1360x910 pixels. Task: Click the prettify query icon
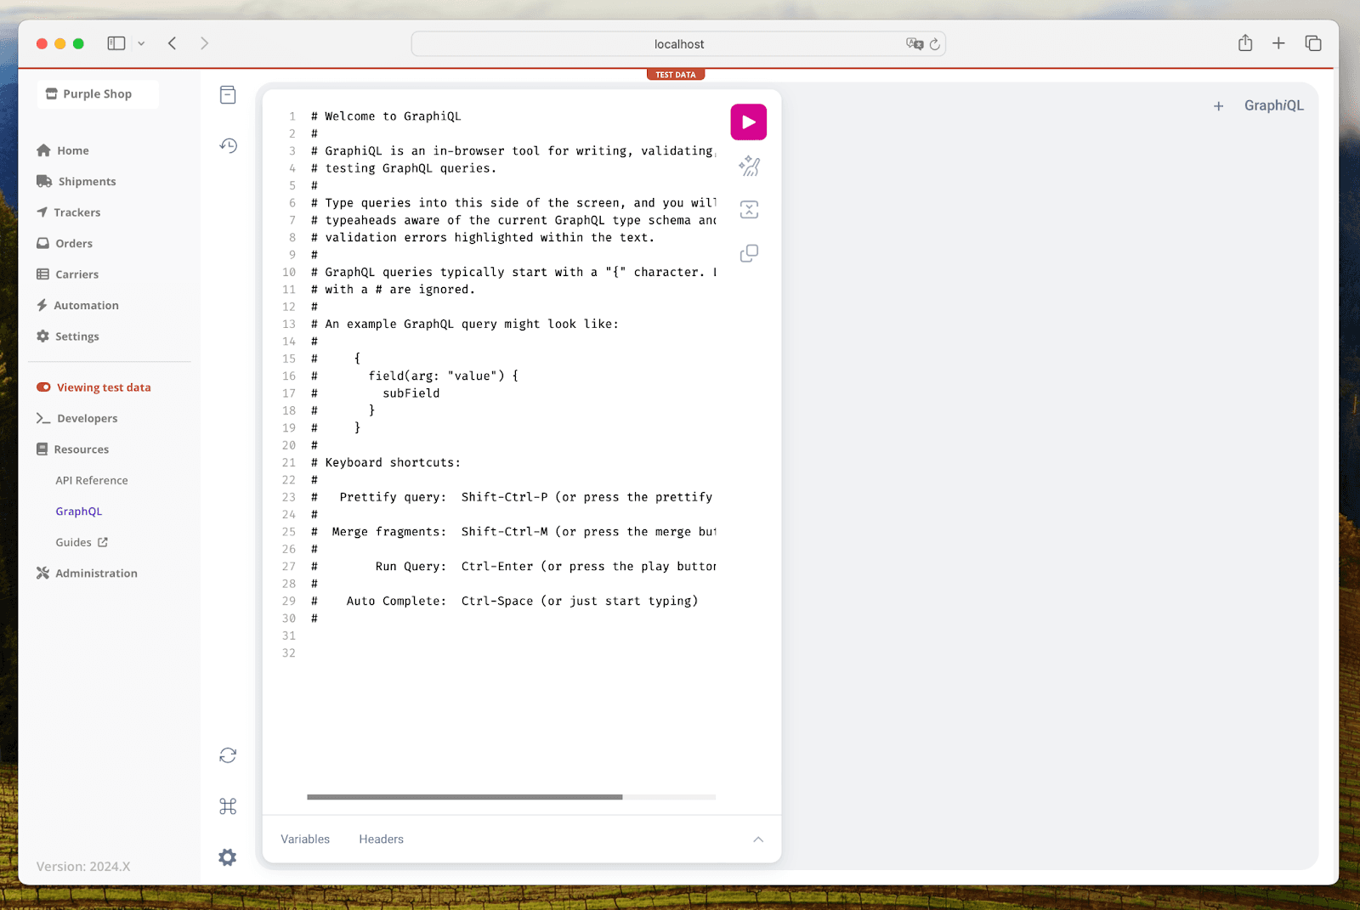pyautogui.click(x=749, y=166)
